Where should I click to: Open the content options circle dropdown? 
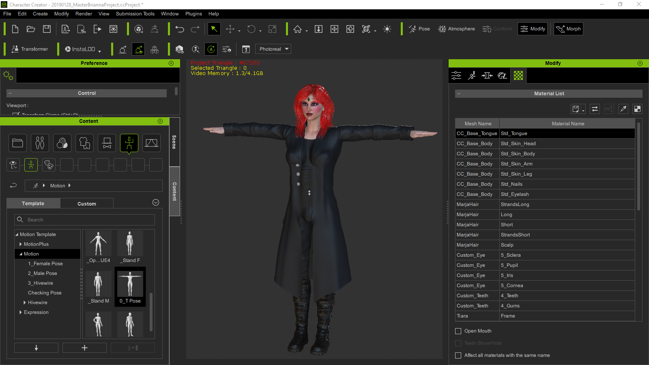(156, 202)
